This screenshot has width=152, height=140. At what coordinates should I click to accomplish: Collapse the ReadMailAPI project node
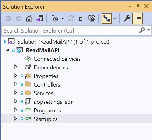[8, 50]
